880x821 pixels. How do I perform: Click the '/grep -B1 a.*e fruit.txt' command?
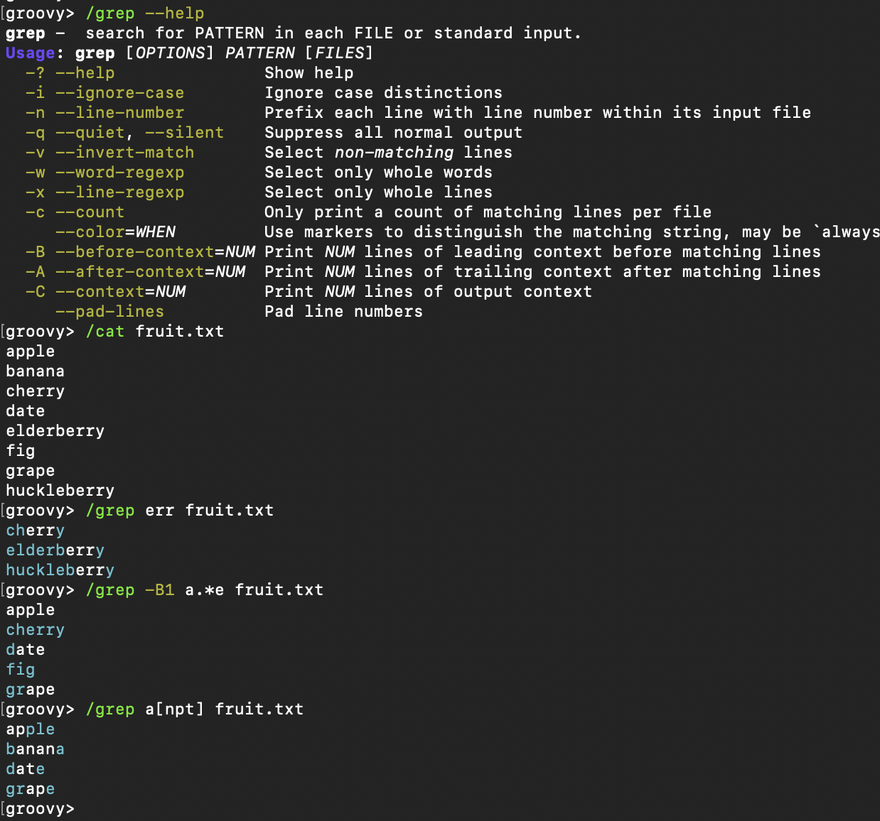coord(204,590)
